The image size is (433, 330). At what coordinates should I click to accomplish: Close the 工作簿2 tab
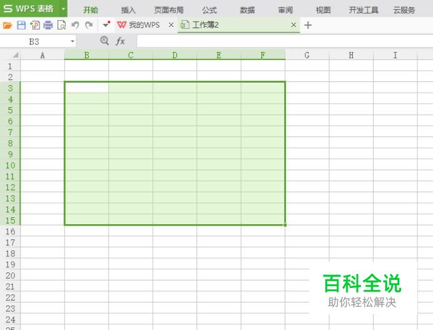(293, 25)
